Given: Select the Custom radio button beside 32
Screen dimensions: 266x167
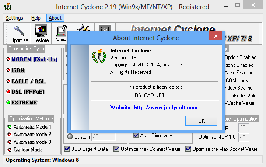Looking at the screenshot, I should pos(70,136).
